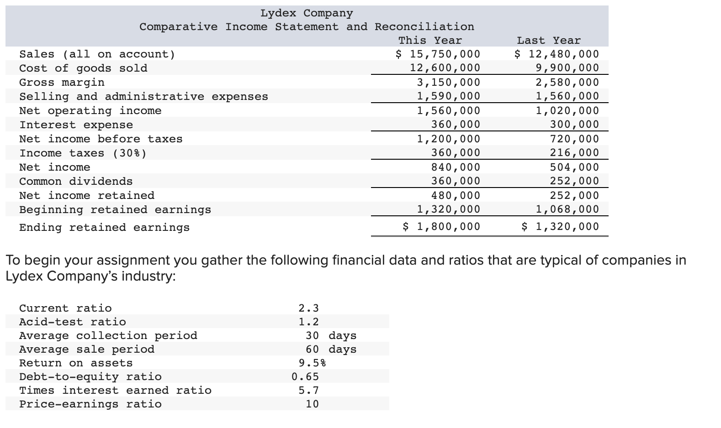Click the '60 days' value
The width and height of the screenshot is (721, 428).
click(331, 349)
